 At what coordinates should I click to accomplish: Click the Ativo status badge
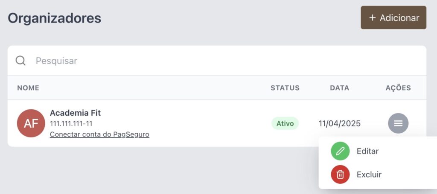(x=285, y=123)
